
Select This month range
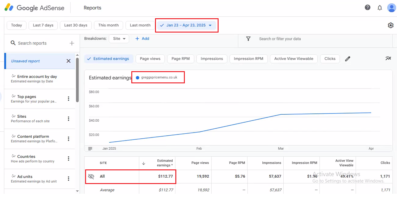coord(109,25)
